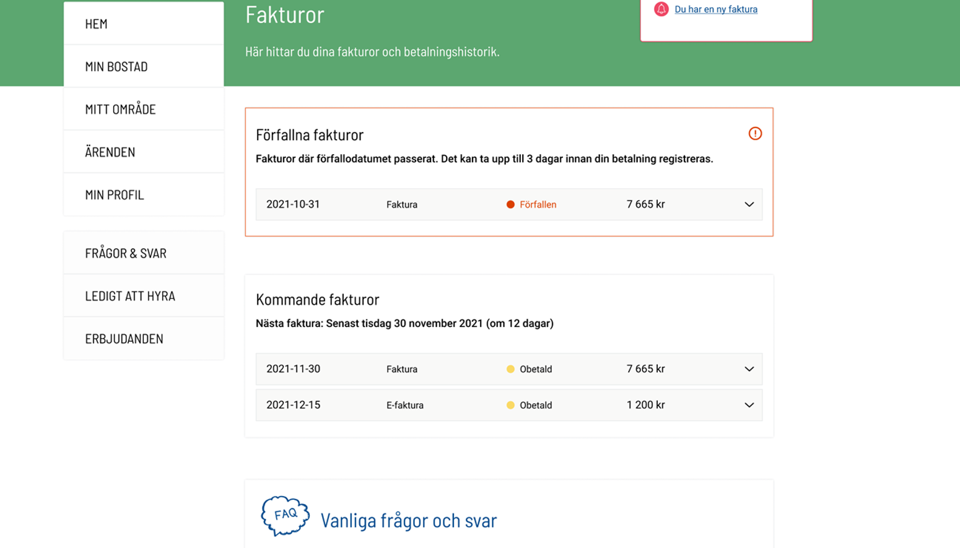Click the overdue warning exclamation icon
The image size is (960, 548).
pyautogui.click(x=755, y=134)
